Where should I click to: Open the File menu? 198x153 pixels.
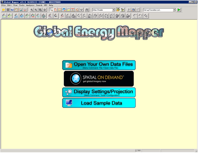point(4,5)
